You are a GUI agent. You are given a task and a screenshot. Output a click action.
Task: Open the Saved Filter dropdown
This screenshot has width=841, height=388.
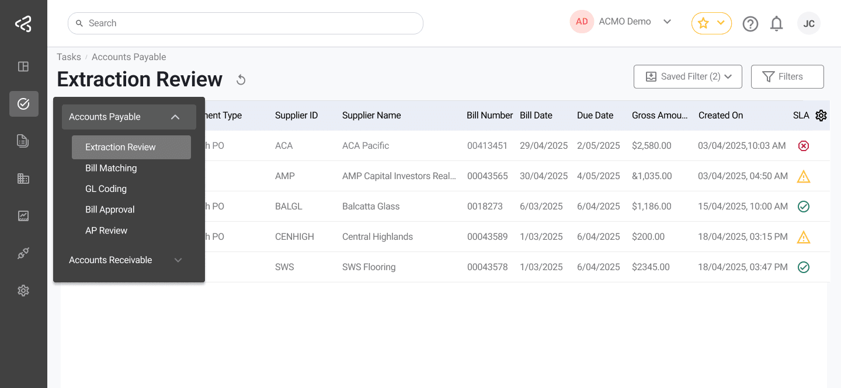(687, 76)
